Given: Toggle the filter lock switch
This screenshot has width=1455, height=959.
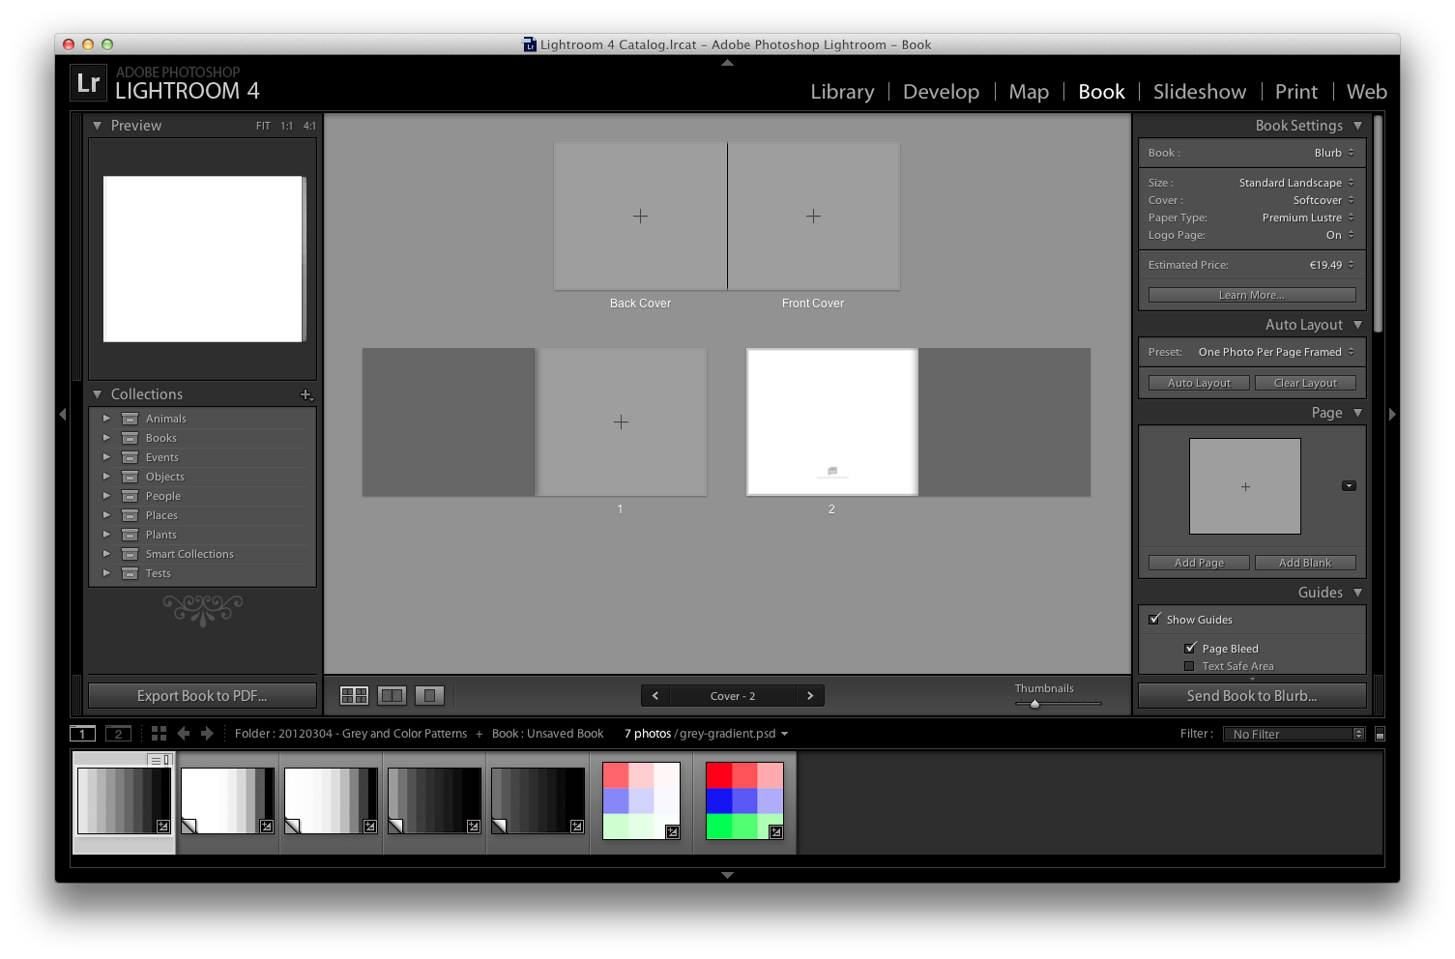Looking at the screenshot, I should 1381,735.
